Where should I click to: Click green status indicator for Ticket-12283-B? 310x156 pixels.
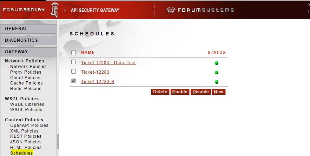(217, 82)
